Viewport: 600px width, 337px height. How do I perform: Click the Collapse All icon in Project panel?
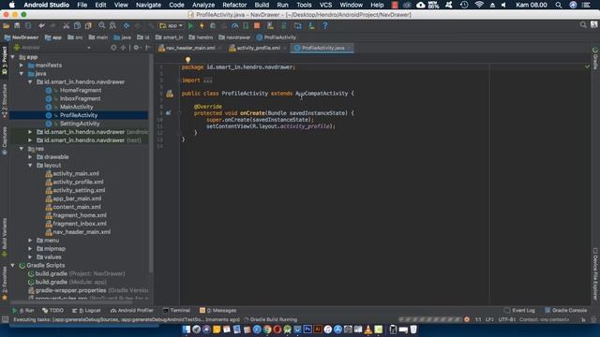123,48
